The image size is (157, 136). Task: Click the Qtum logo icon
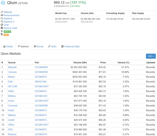point(3,3)
